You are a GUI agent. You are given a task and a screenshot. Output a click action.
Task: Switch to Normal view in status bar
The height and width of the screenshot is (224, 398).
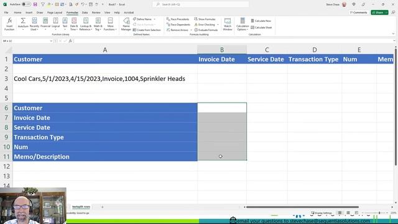pos(340,213)
